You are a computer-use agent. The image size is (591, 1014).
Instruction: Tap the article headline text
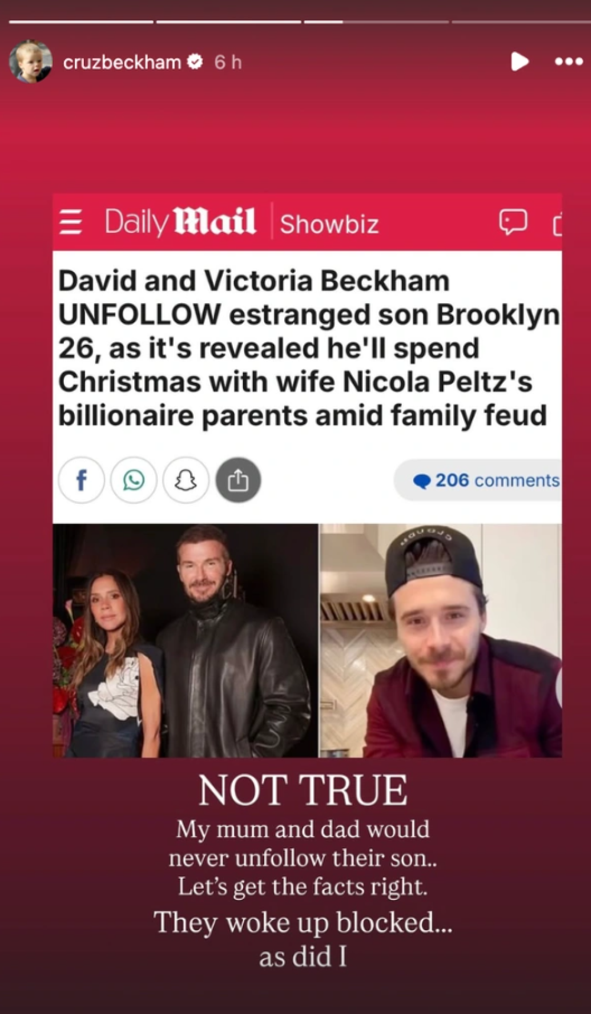(x=309, y=348)
